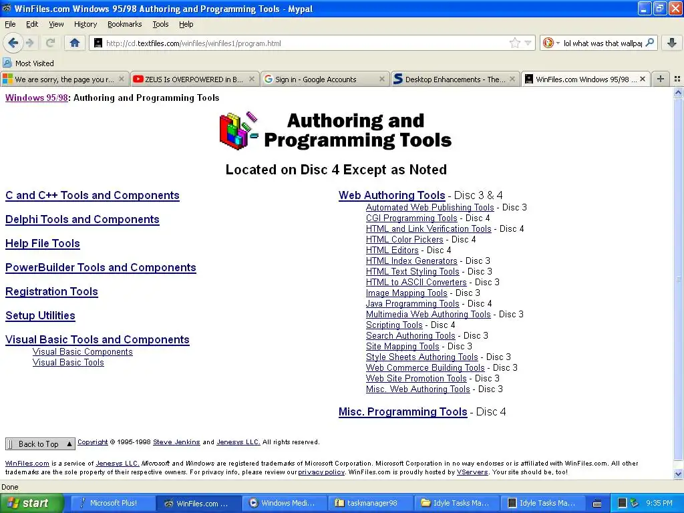
Task: Open PowerBuilder Tools and Components link
Action: tap(100, 267)
